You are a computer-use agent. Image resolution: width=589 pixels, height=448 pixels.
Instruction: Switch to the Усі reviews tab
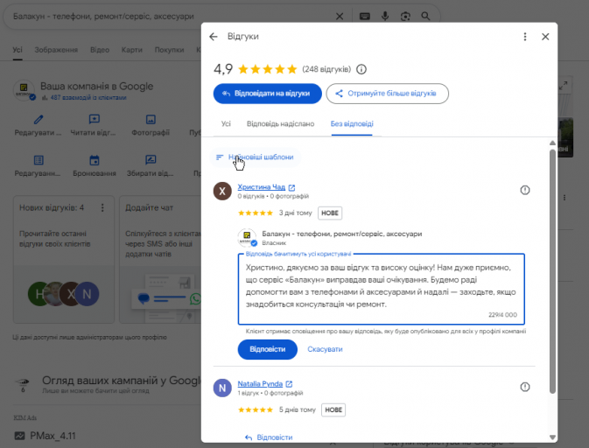point(226,124)
